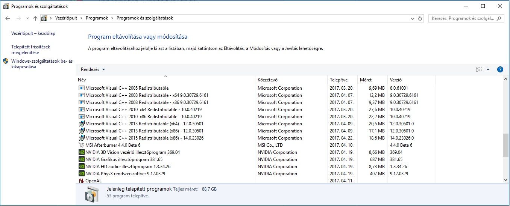Click the search magnifier icon
Image resolution: width=510 pixels, height=206 pixels.
point(499,18)
